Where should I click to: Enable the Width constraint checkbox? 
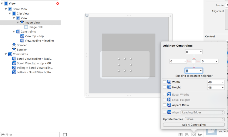point(165,82)
